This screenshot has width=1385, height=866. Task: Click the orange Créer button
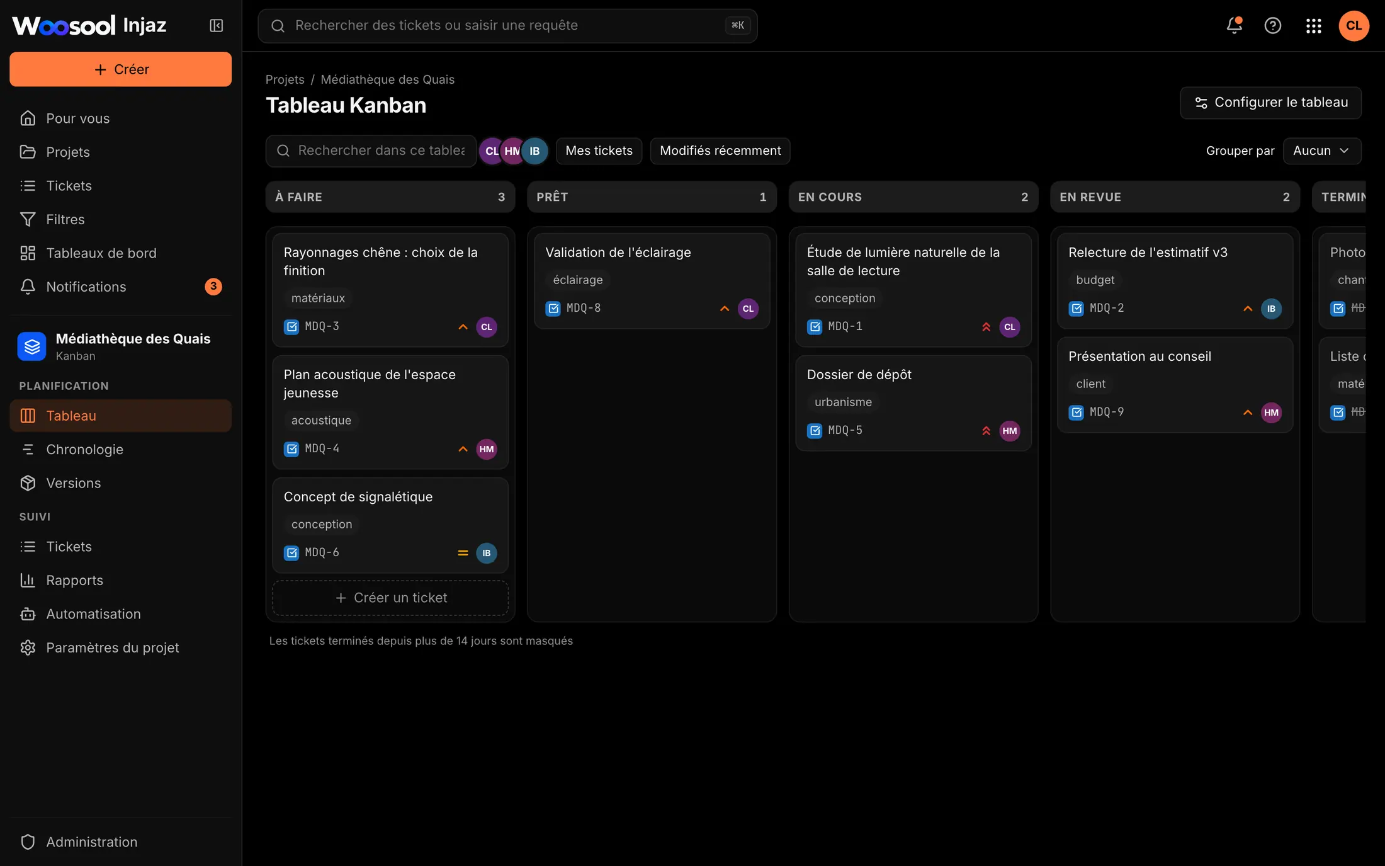120,69
